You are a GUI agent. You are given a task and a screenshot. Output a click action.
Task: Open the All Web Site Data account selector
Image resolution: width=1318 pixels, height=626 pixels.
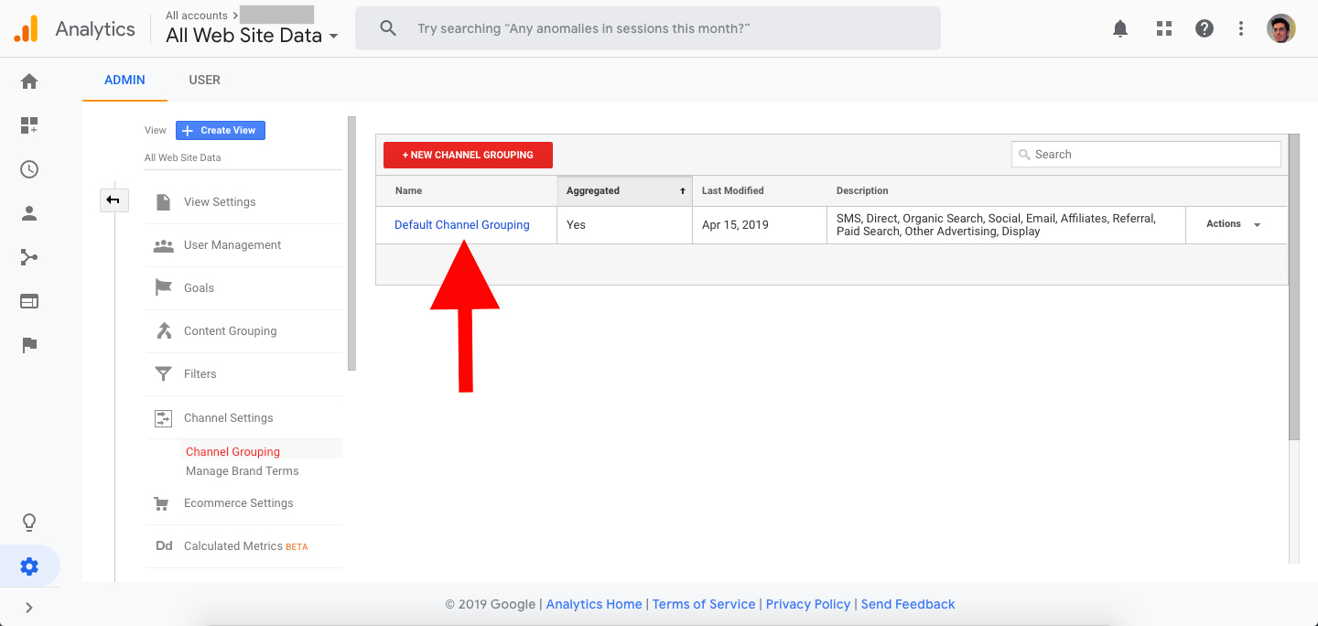[243, 33]
